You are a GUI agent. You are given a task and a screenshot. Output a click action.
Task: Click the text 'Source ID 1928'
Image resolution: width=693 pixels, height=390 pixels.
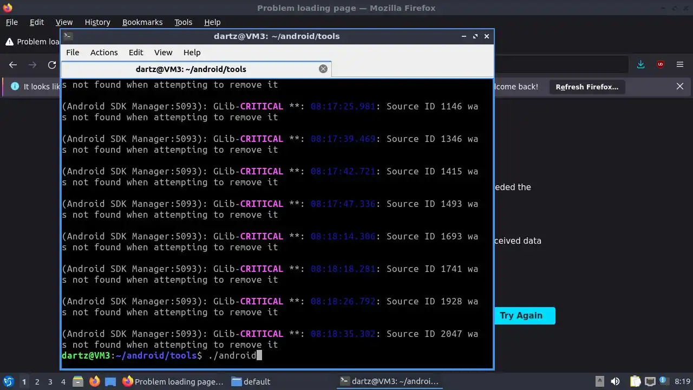tap(424, 301)
